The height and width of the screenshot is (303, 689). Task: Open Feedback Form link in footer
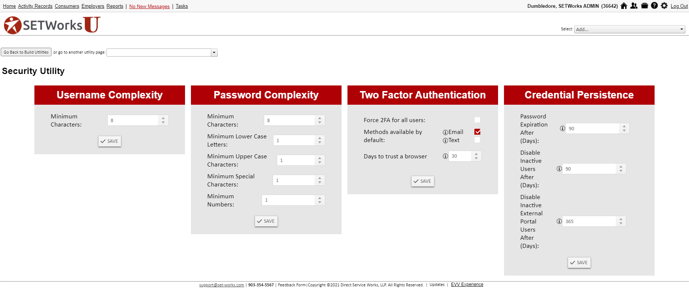pyautogui.click(x=292, y=285)
